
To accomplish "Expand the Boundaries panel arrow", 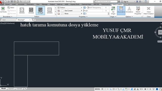I will pyautogui.click(x=12, y=17).
